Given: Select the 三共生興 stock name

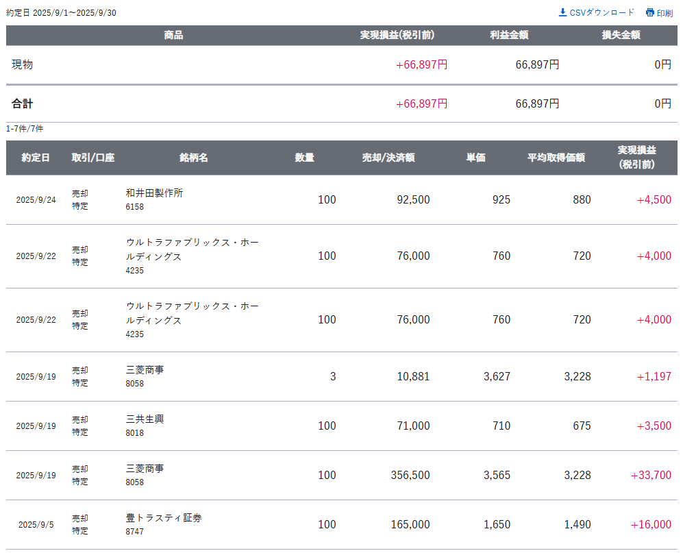Looking at the screenshot, I should (145, 419).
